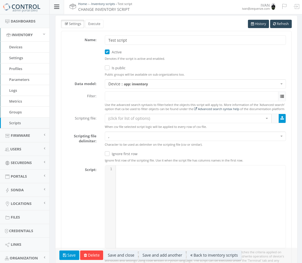Open the Scripting file options dropdown

pos(188,118)
